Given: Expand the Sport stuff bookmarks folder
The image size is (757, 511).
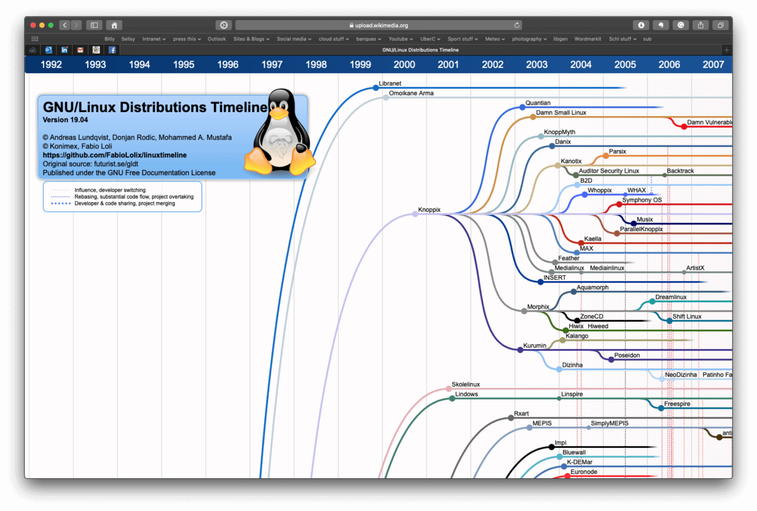Looking at the screenshot, I should click(463, 39).
